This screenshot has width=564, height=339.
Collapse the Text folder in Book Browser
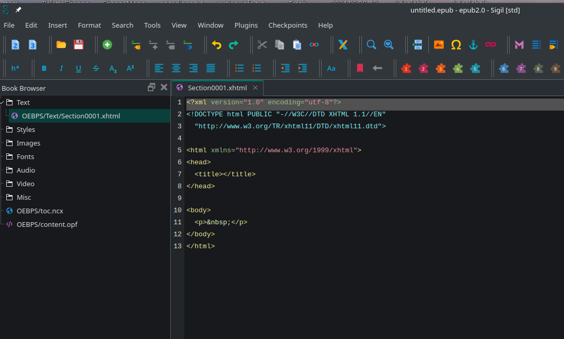click(3, 102)
